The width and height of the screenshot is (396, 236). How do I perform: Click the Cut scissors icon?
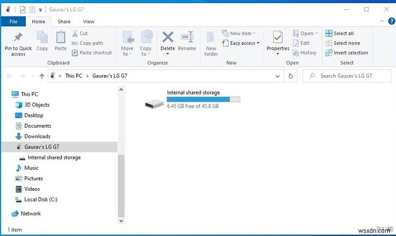pos(75,33)
